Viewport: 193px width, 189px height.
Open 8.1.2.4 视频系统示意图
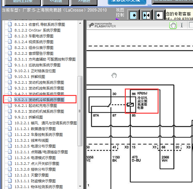pos(34,42)
